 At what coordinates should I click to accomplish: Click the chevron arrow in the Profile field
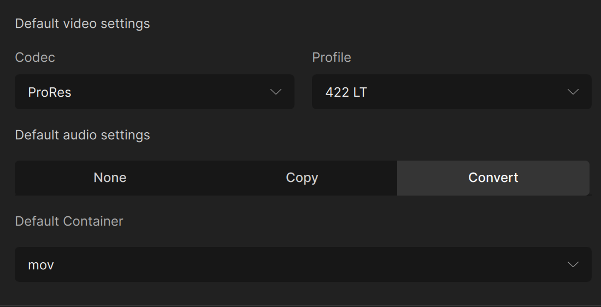click(x=573, y=92)
